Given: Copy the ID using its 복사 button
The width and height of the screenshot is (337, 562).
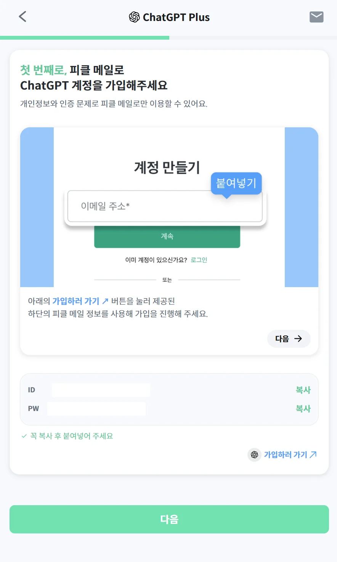Looking at the screenshot, I should [303, 390].
